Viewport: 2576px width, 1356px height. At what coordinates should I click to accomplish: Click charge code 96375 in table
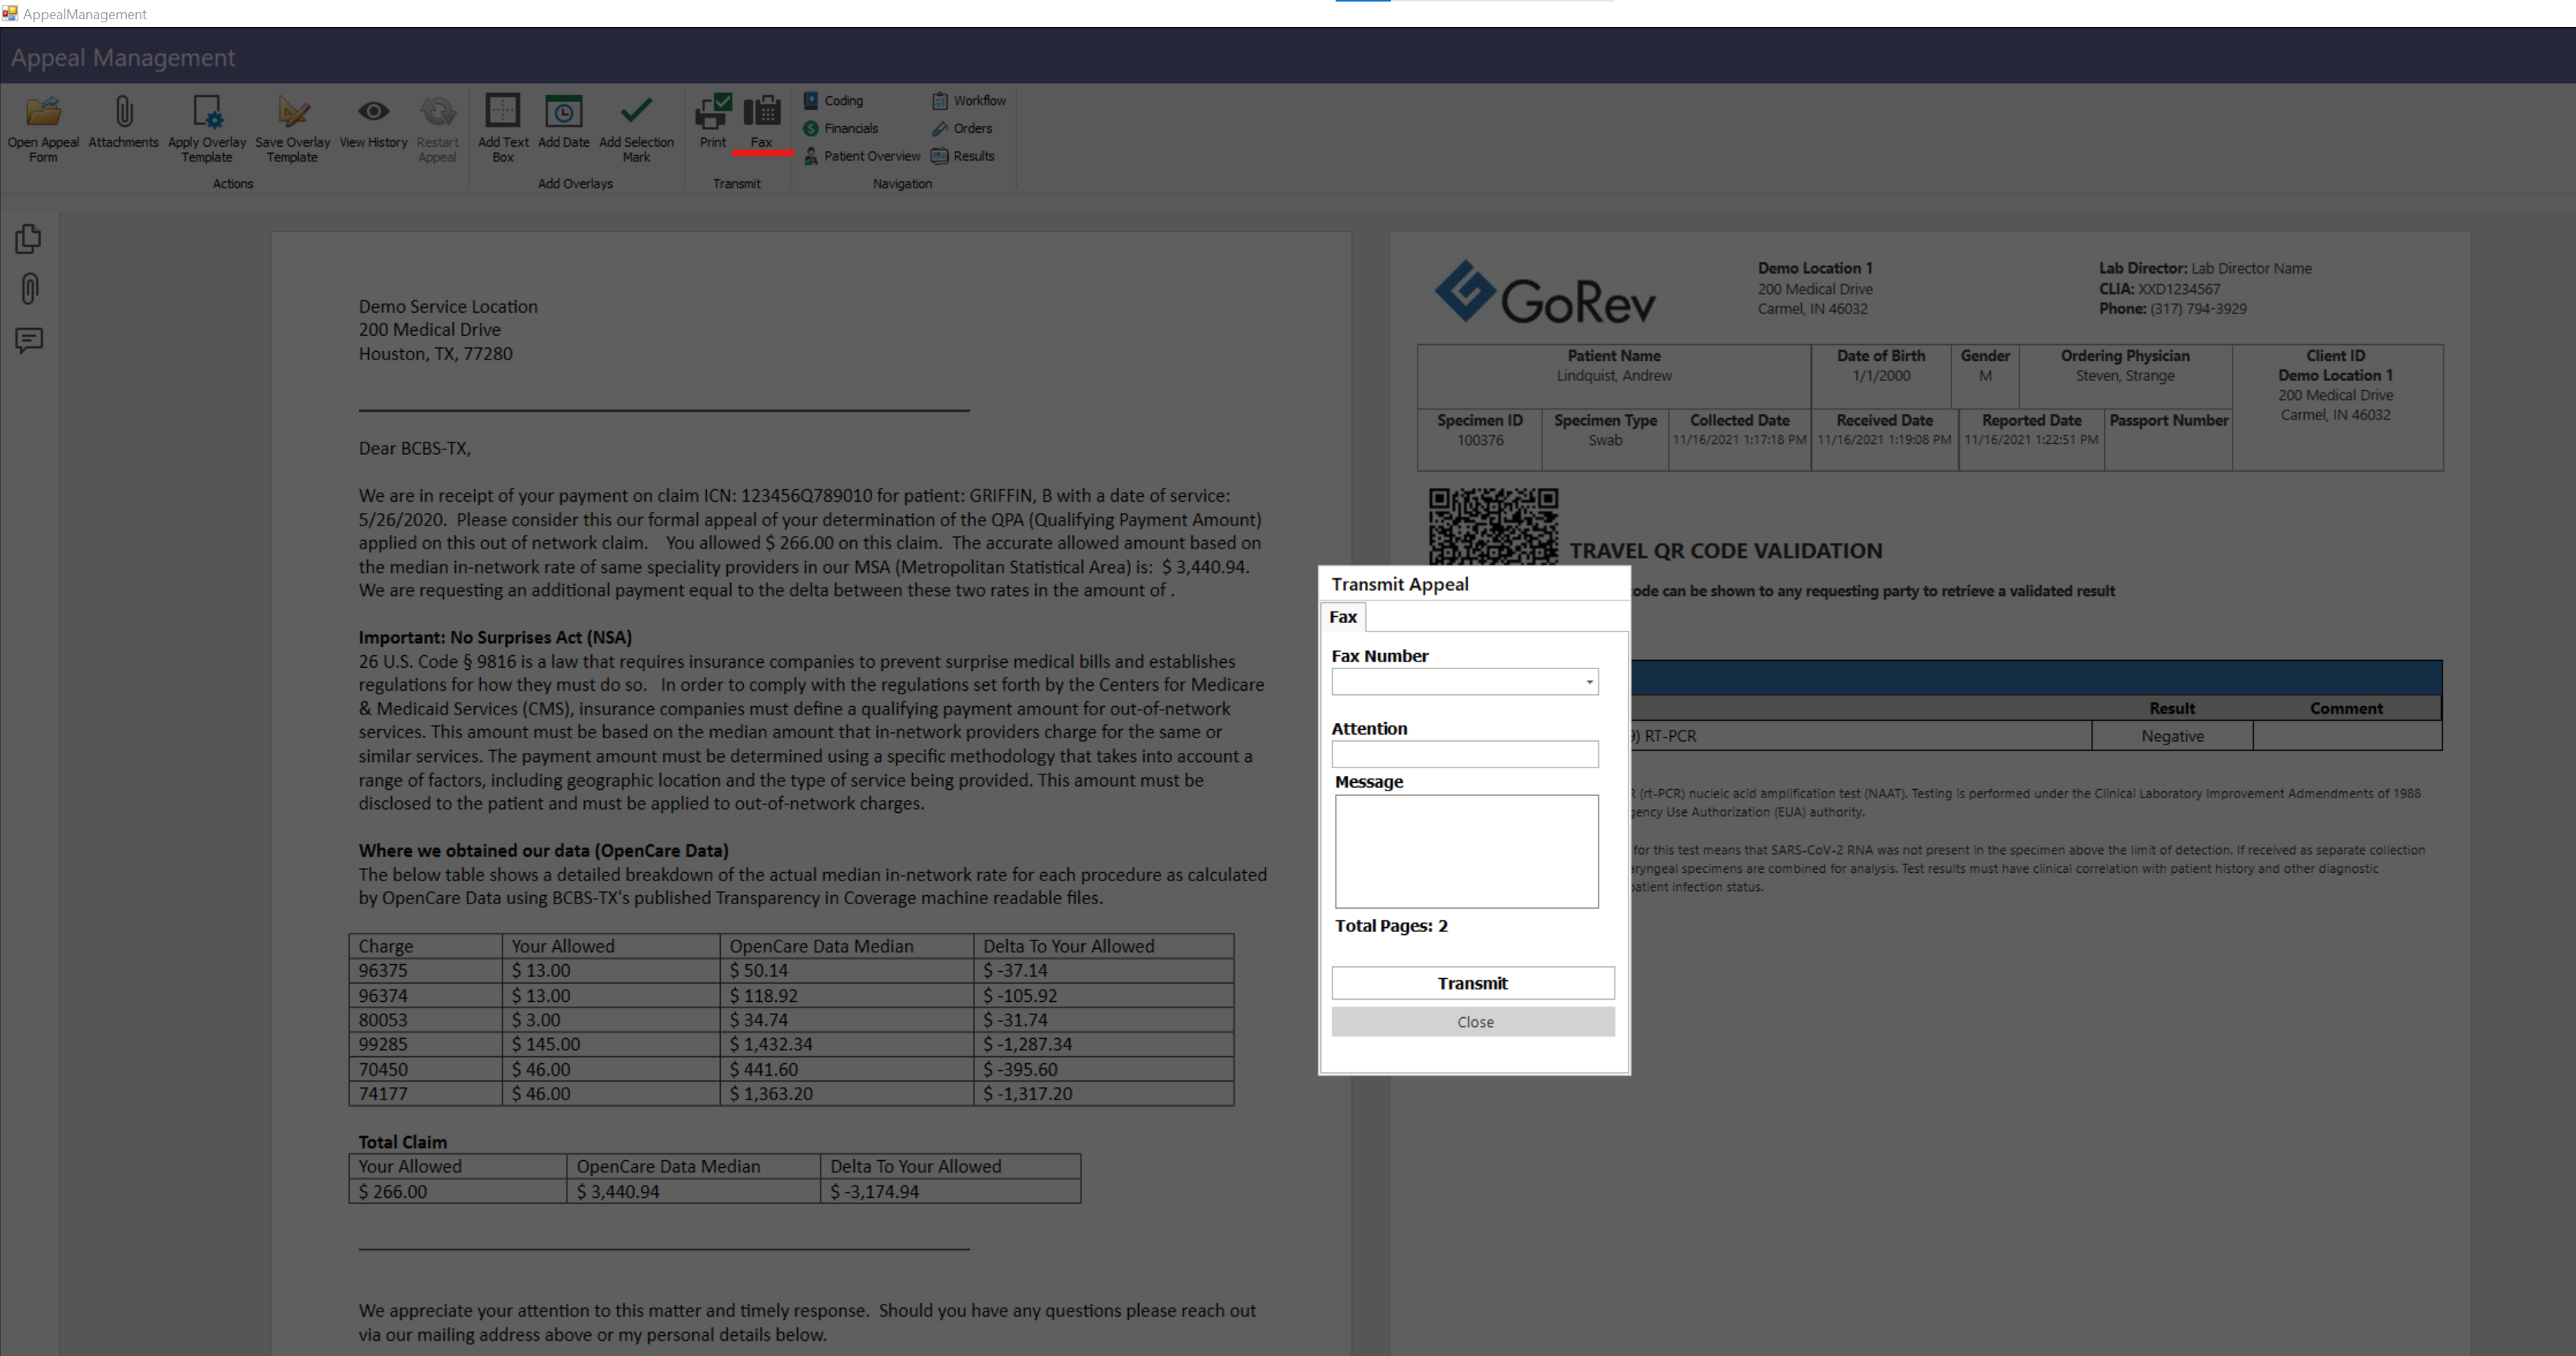tap(383, 971)
